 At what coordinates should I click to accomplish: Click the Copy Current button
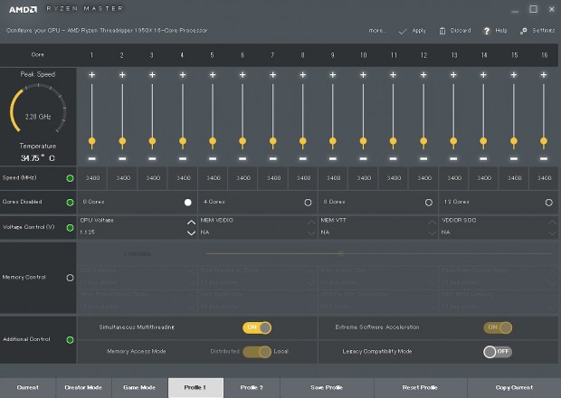point(514,388)
